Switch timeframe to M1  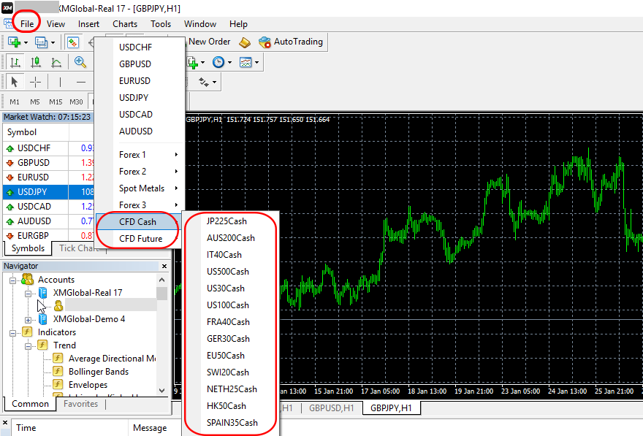tap(15, 102)
